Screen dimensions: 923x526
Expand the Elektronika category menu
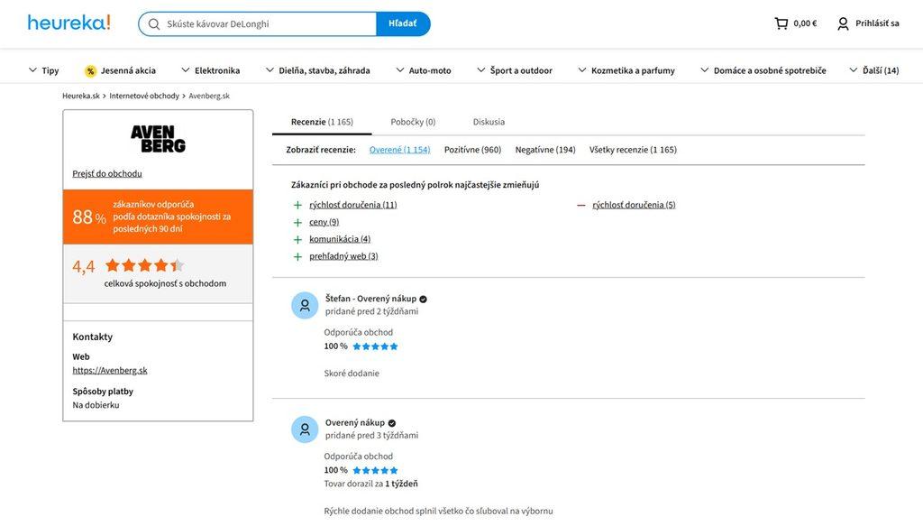coord(210,70)
